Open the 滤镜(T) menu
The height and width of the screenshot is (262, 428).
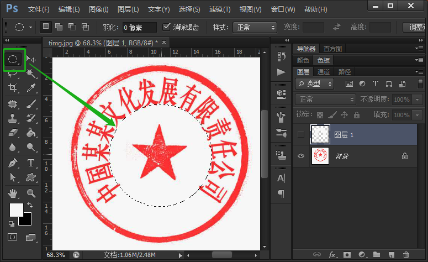point(220,9)
